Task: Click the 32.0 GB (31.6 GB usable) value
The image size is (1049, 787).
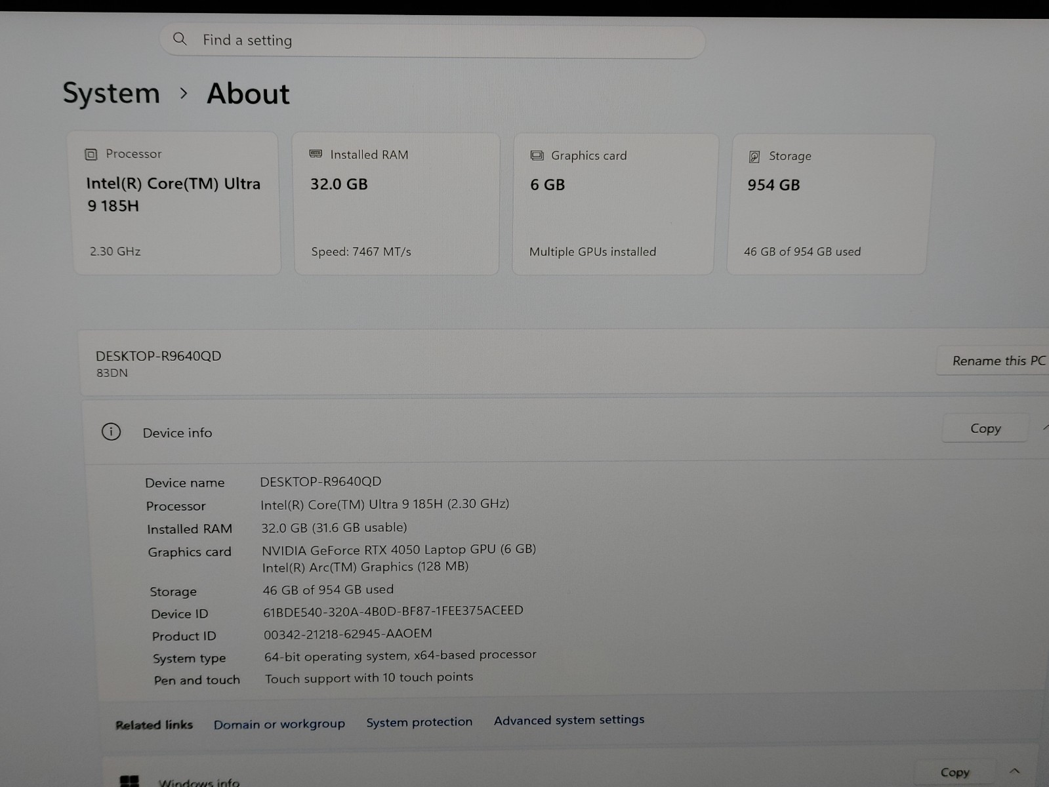Action: (x=334, y=527)
